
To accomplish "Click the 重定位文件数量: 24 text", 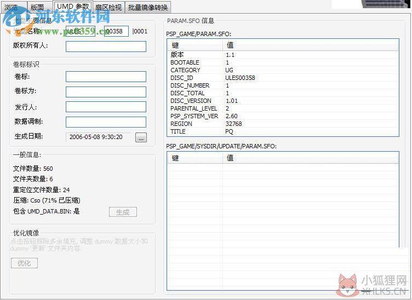I will point(41,190).
